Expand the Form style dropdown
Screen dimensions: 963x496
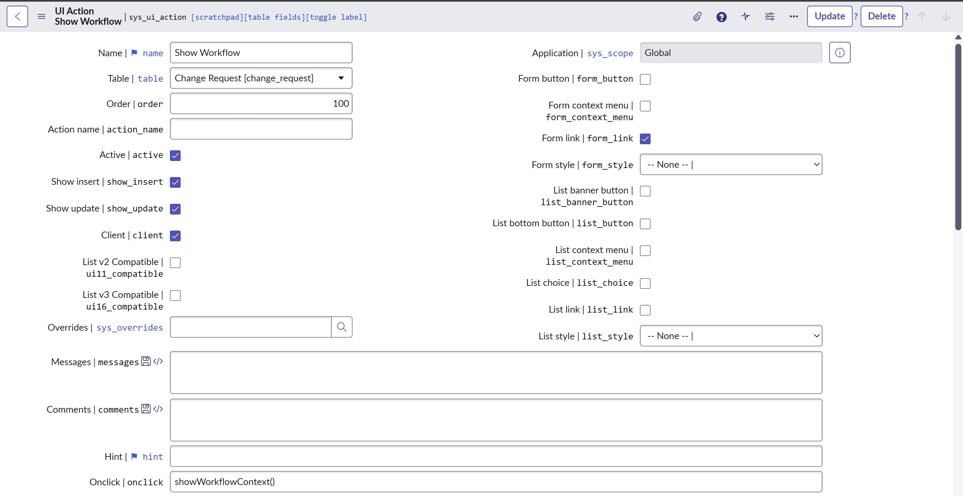(x=731, y=165)
